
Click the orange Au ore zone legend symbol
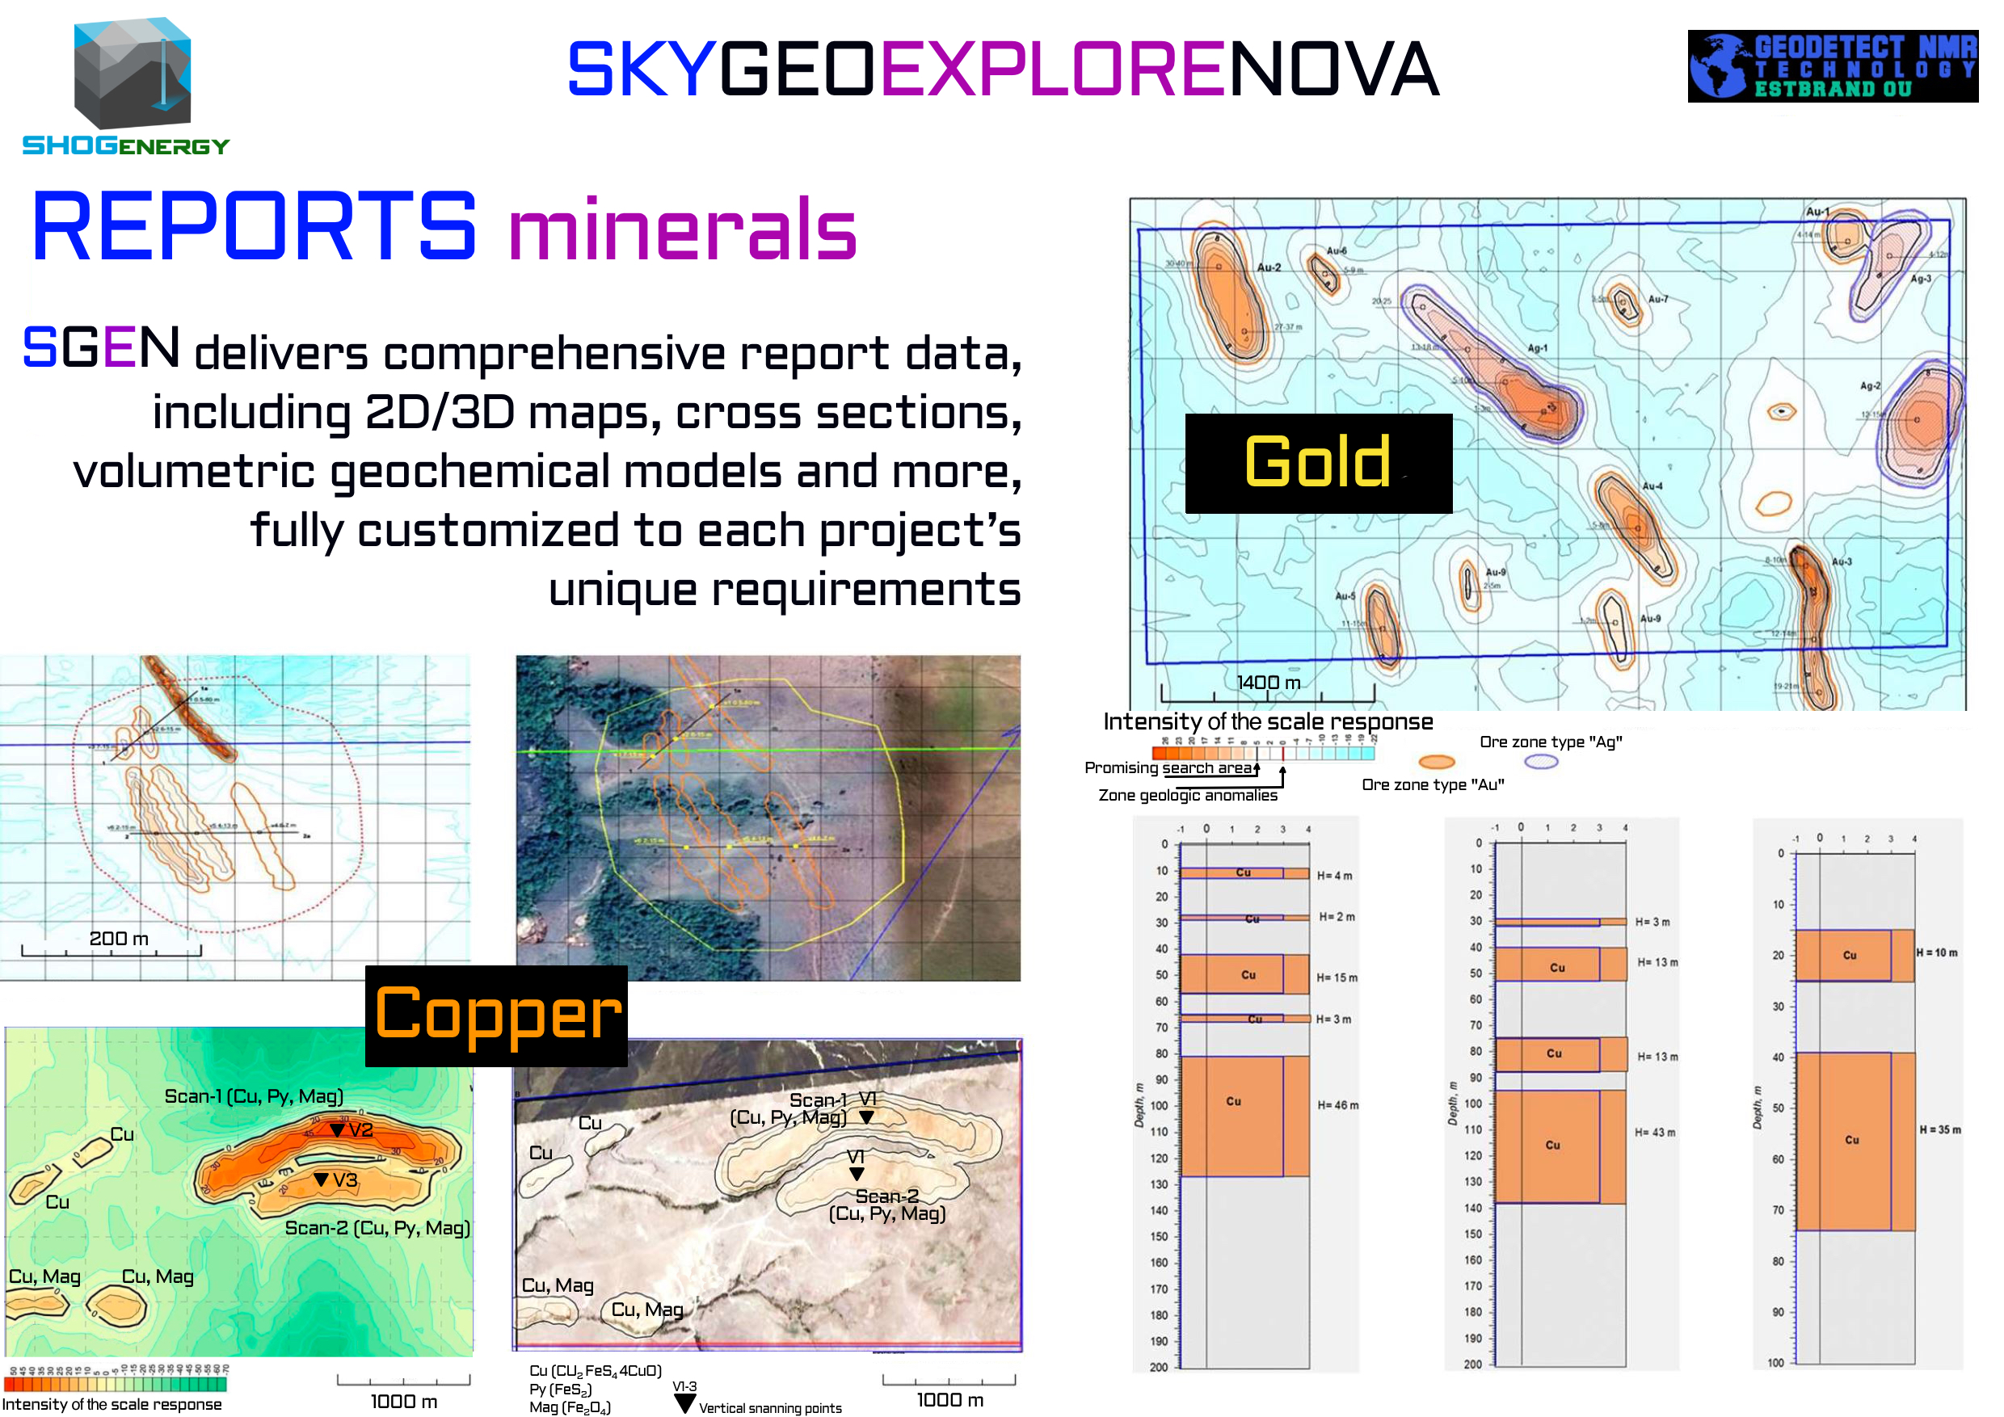point(1436,762)
